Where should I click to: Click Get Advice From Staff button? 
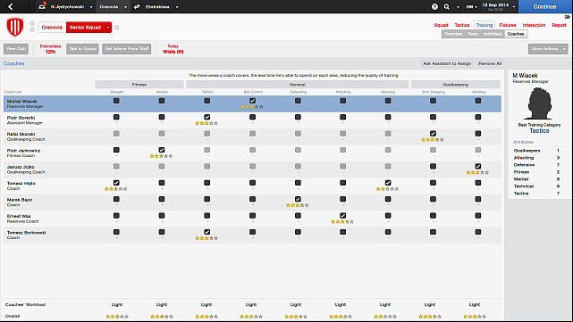pos(126,49)
